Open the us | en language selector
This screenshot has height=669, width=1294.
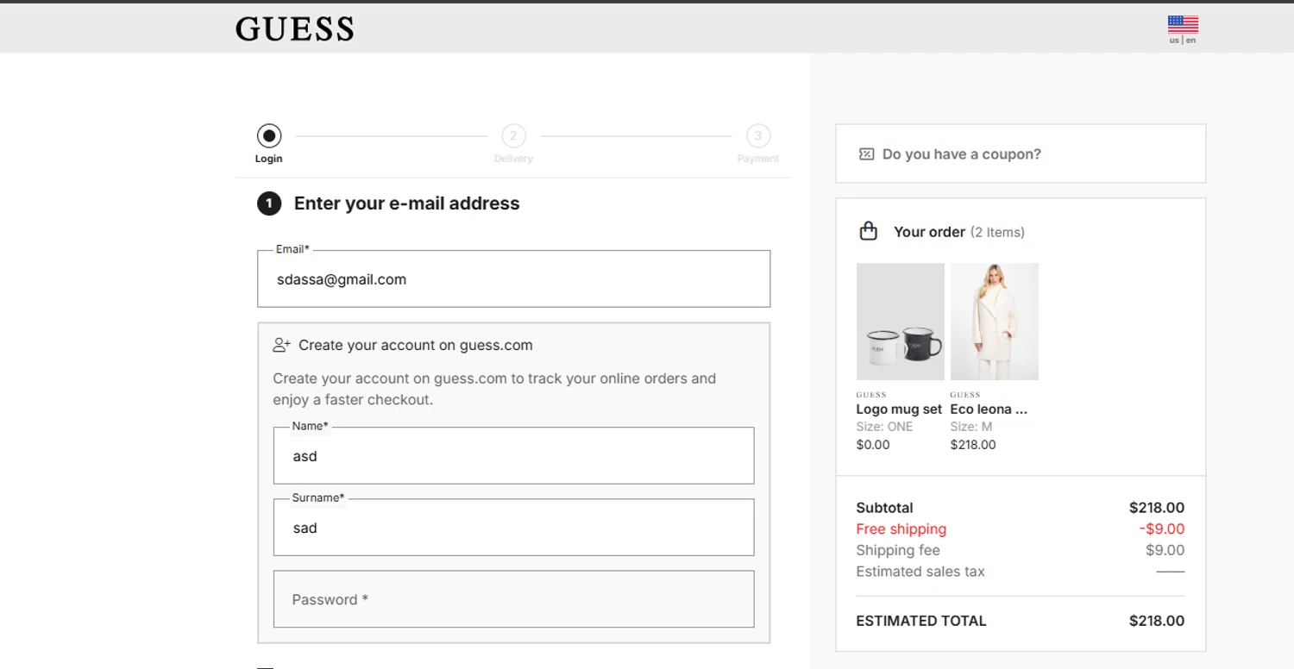[x=1183, y=41]
